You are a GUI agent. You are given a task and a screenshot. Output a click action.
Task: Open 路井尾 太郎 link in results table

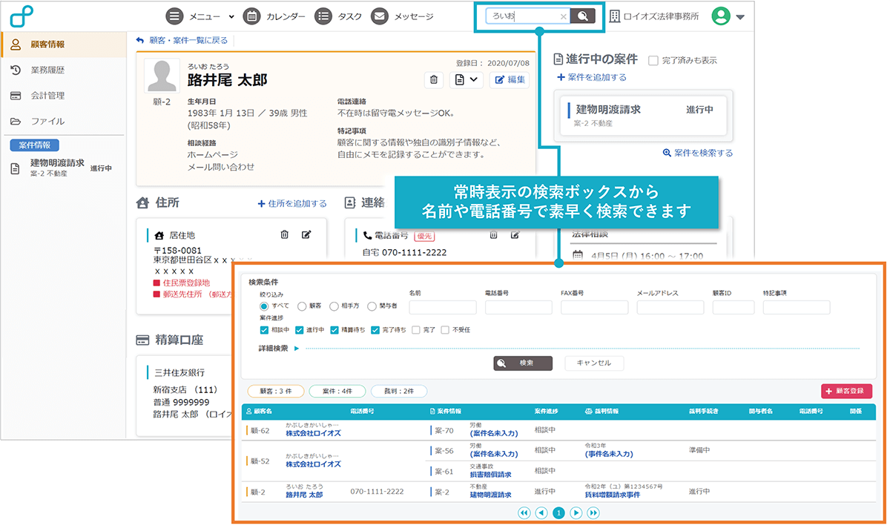[x=305, y=494]
